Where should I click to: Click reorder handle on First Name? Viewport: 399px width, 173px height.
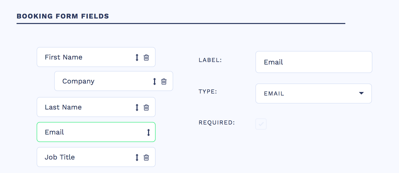click(137, 57)
